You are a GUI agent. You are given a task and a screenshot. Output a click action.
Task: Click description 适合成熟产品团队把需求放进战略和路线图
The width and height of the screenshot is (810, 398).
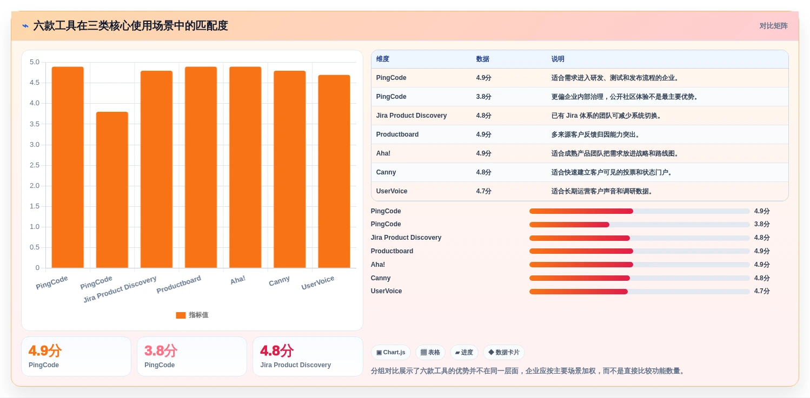tap(616, 153)
